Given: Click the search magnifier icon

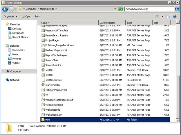Looking at the screenshot, I should [177, 9].
